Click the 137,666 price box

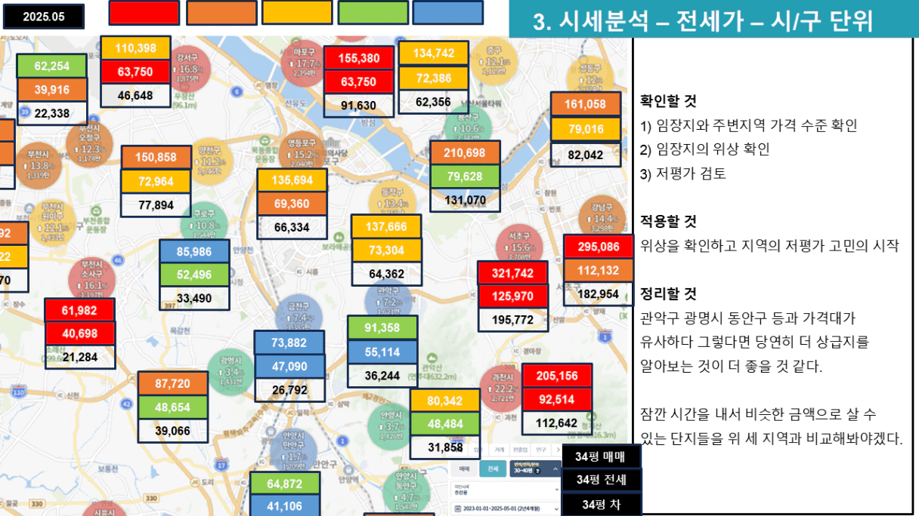point(386,226)
